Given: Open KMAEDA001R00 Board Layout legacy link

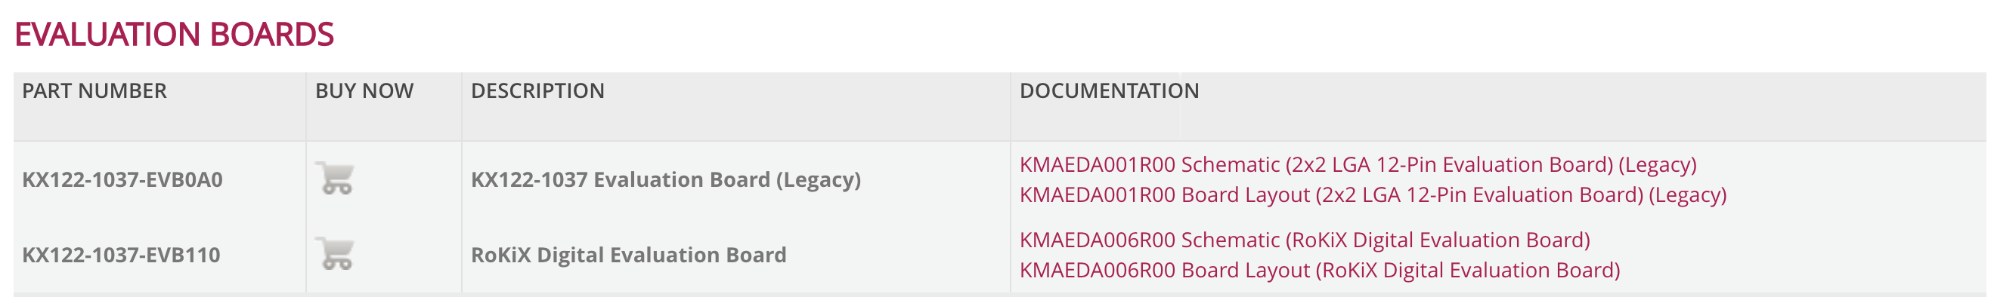Looking at the screenshot, I should (1373, 194).
